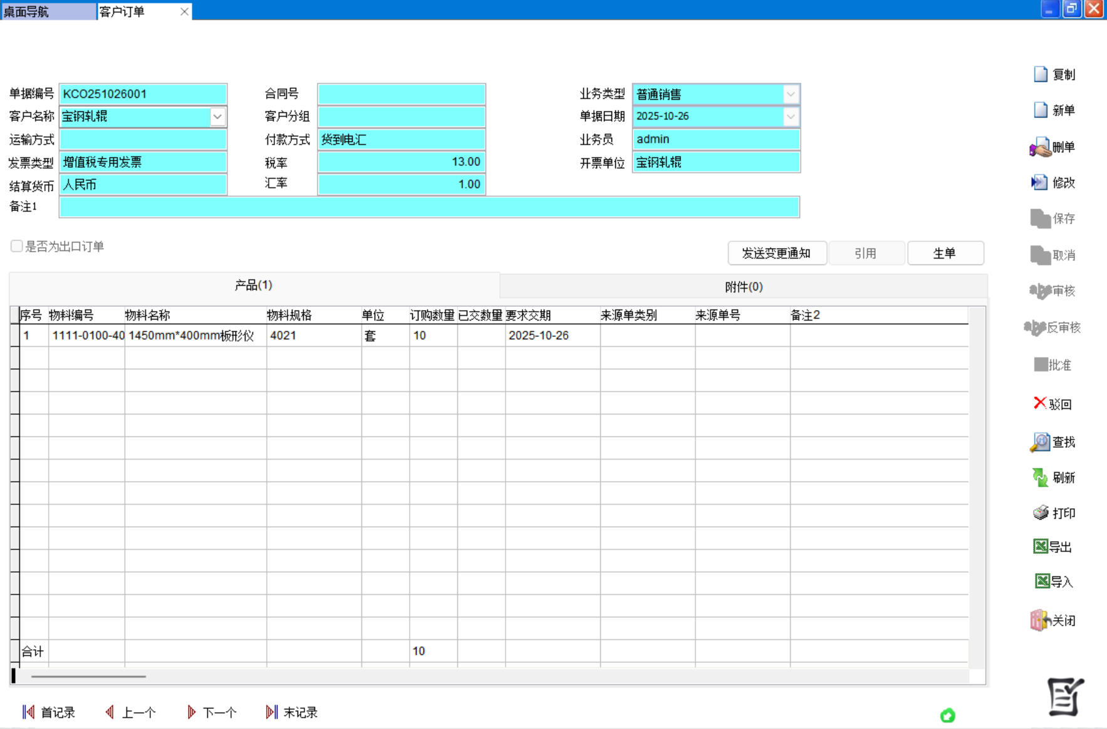This screenshot has width=1107, height=729.
Task: Click the 备注1 input field
Action: point(429,207)
